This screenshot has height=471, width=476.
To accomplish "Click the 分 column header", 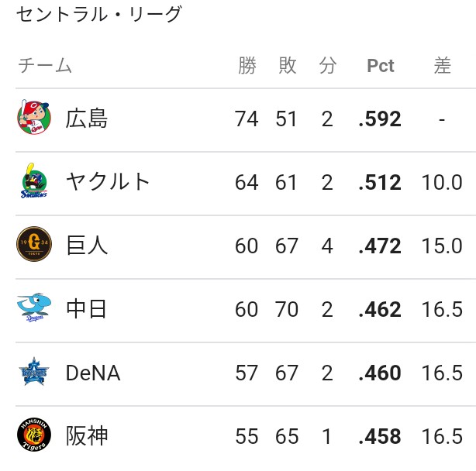I will pyautogui.click(x=328, y=66).
